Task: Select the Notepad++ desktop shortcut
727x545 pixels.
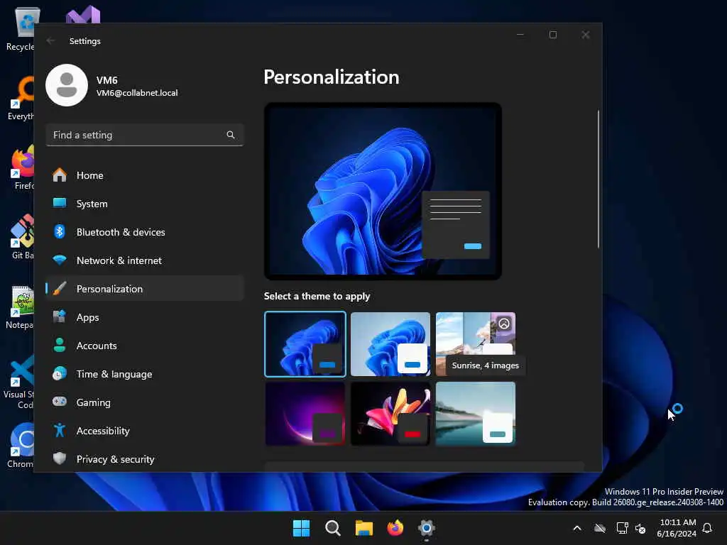Action: coord(20,307)
